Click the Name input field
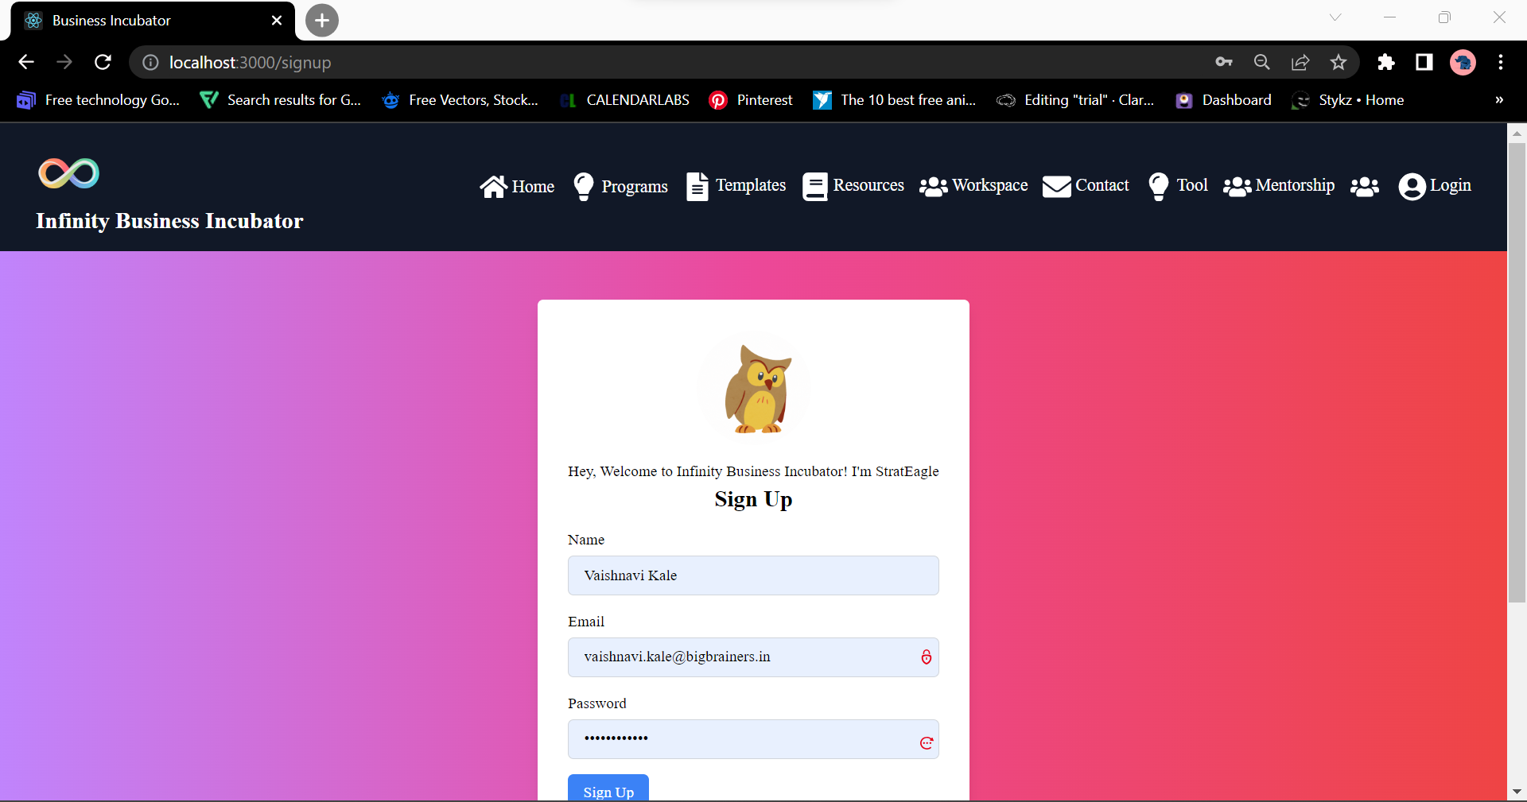The width and height of the screenshot is (1527, 802). 753,575
